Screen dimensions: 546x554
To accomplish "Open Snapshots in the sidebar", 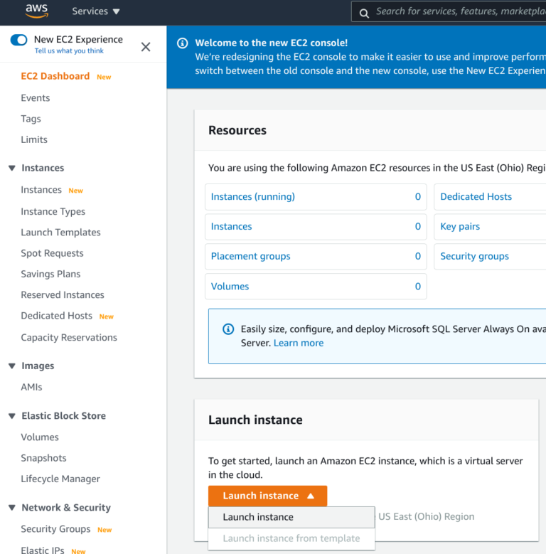I will tap(43, 458).
